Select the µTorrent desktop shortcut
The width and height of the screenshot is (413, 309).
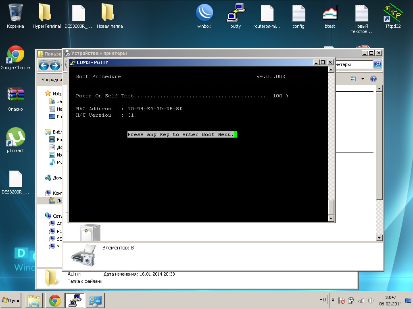click(15, 138)
